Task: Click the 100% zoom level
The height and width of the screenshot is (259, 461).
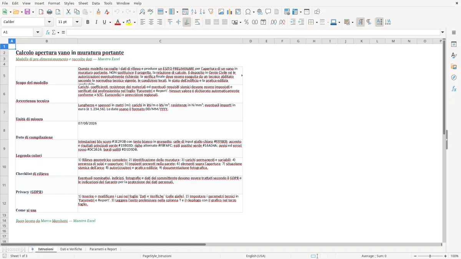Action: [454, 256]
